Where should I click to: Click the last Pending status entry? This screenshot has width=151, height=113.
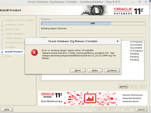point(134,60)
